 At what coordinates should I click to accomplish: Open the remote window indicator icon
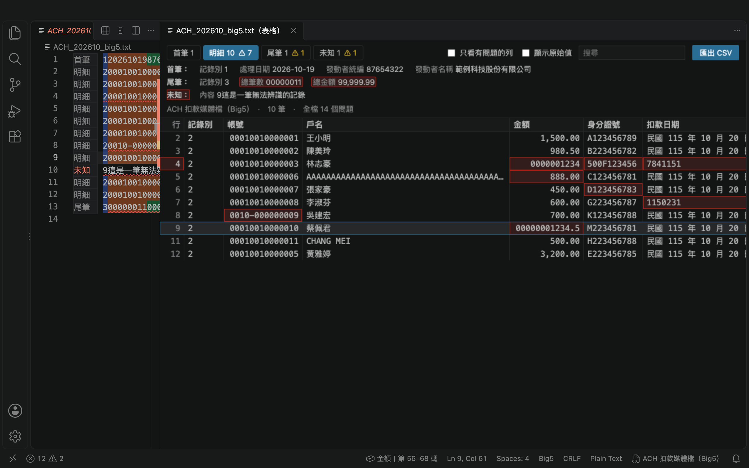pos(13,458)
